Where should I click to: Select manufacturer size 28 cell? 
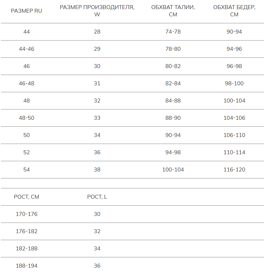pos(97,32)
